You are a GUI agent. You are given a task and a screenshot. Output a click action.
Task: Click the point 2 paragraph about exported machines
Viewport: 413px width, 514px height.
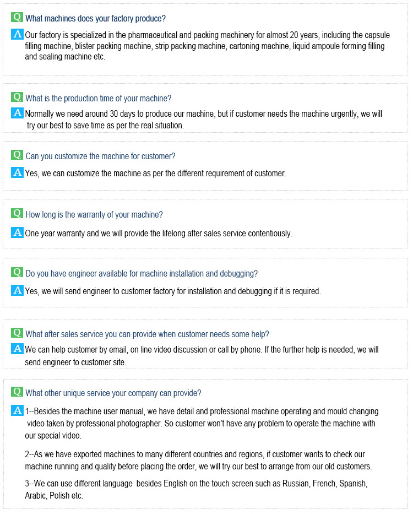(x=198, y=460)
